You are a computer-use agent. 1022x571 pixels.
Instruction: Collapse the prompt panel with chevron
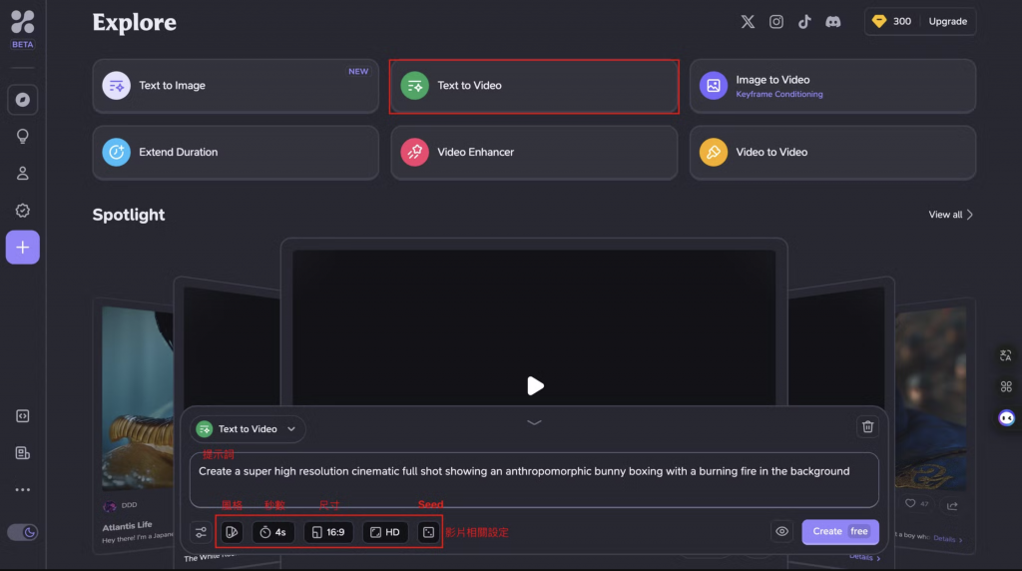(534, 422)
